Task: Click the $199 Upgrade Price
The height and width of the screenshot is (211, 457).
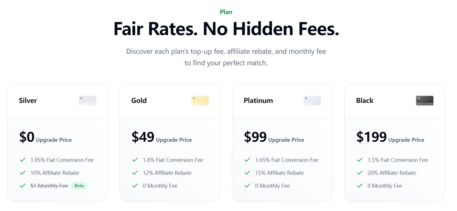Action: pos(390,137)
